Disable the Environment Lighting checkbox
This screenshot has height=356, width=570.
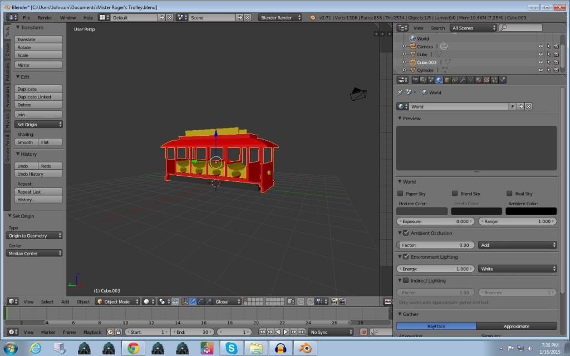coord(406,257)
